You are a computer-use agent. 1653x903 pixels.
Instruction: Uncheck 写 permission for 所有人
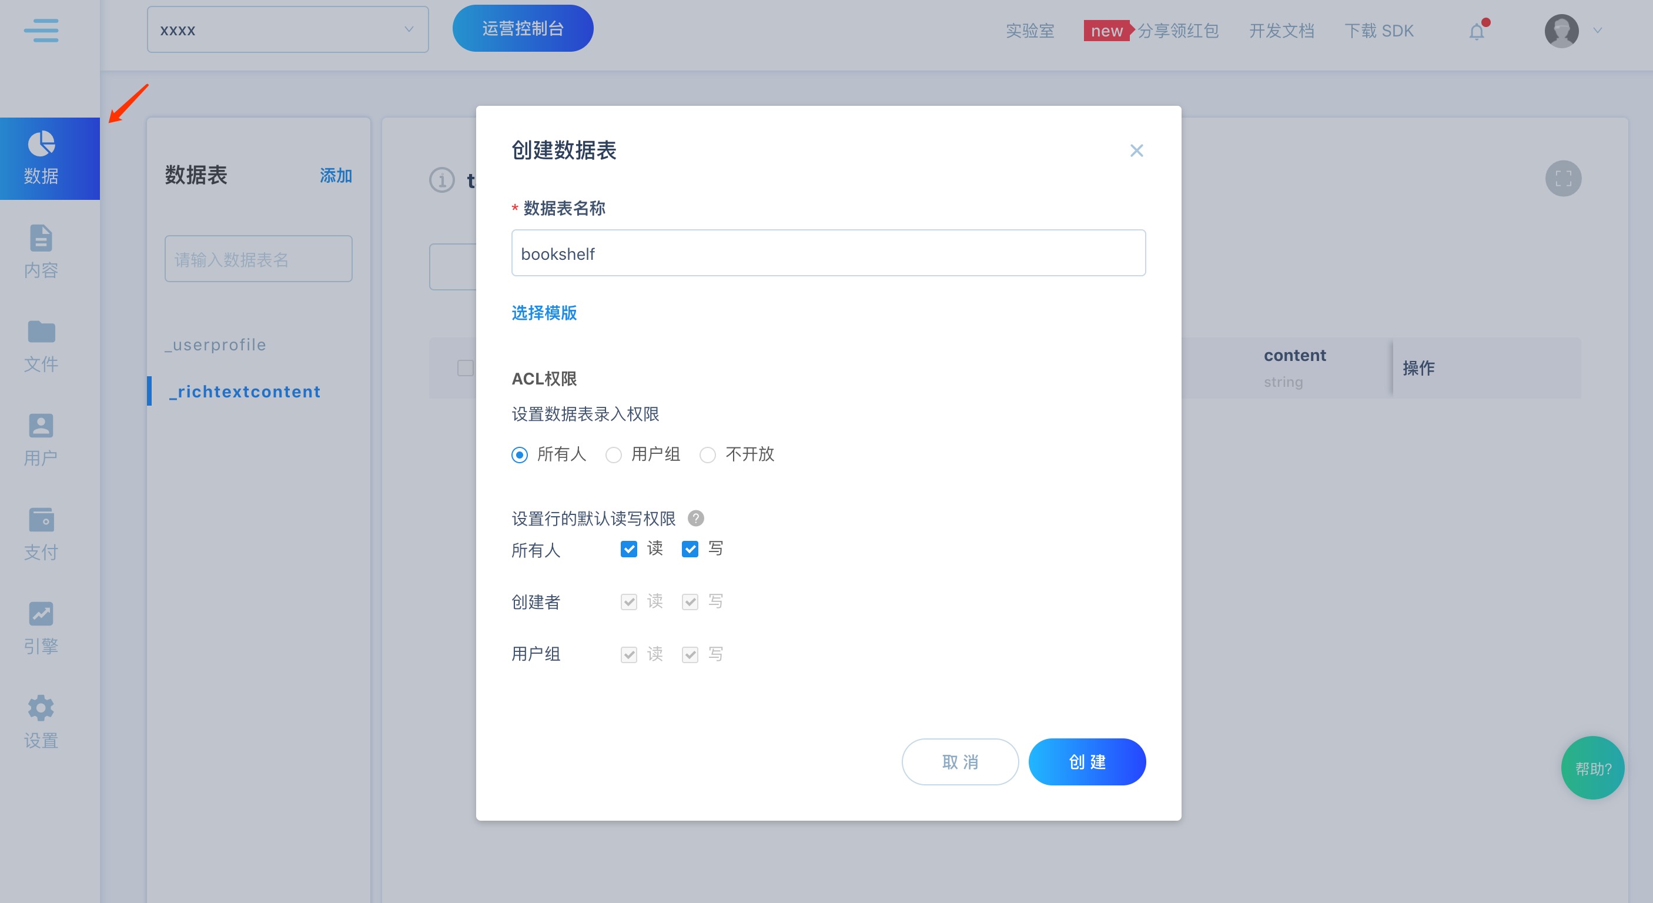[690, 549]
